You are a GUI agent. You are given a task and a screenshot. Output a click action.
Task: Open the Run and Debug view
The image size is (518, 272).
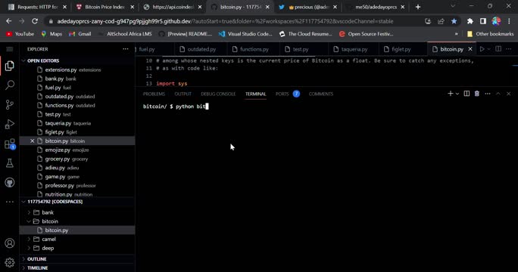[x=10, y=125]
